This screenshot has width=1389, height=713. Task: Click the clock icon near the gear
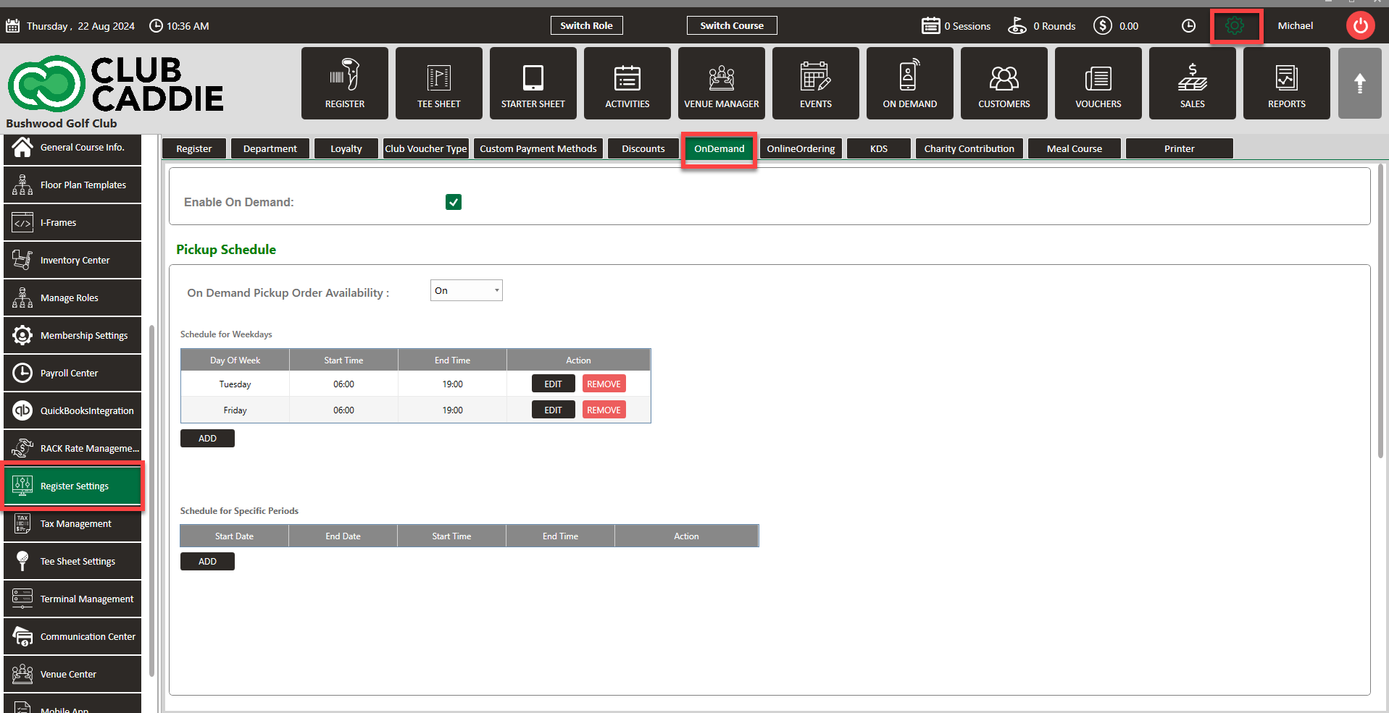[1188, 26]
